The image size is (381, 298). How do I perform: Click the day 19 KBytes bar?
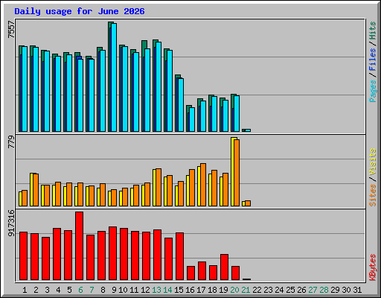click(224, 267)
